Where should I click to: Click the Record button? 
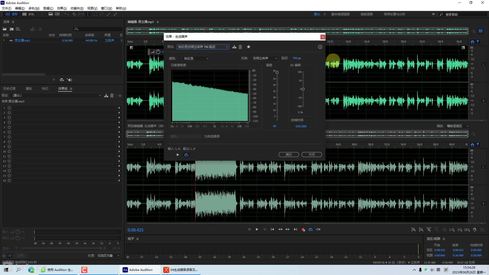coord(303,229)
